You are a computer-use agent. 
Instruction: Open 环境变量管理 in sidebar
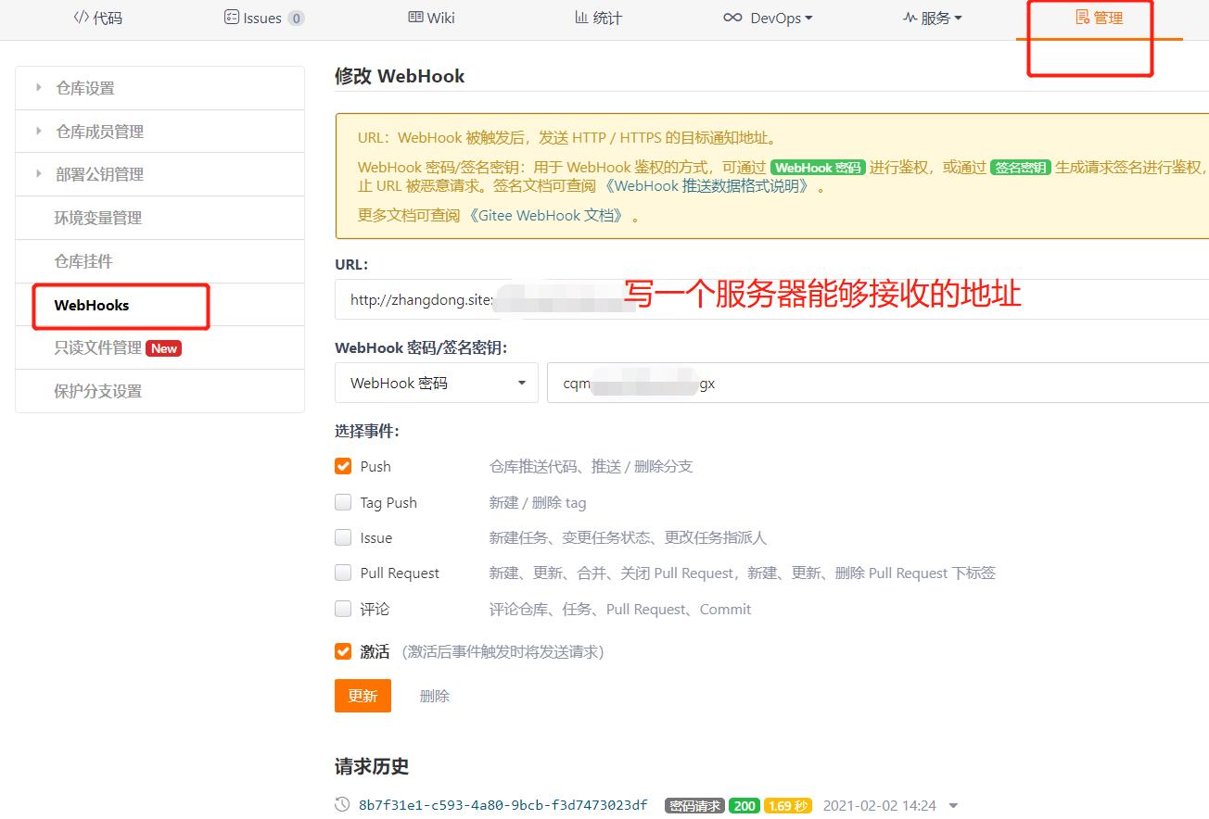click(x=160, y=218)
